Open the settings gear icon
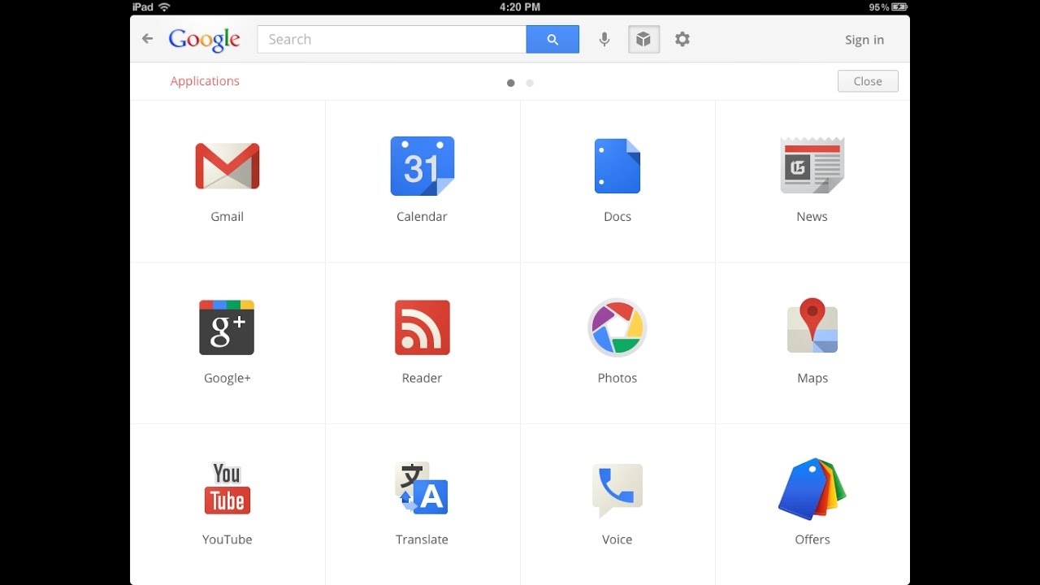 click(x=682, y=39)
